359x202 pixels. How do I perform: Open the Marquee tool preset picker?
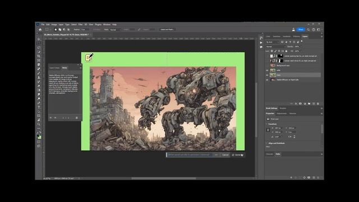tap(48, 30)
